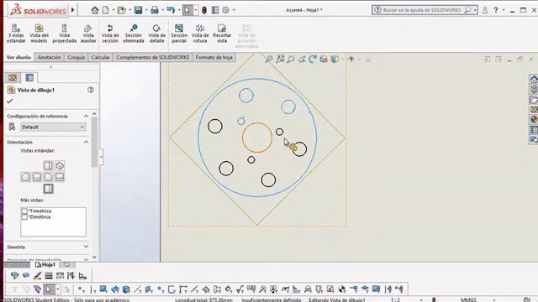Select the top-row left standard view button
The width and height of the screenshot is (538, 302).
tap(49, 166)
